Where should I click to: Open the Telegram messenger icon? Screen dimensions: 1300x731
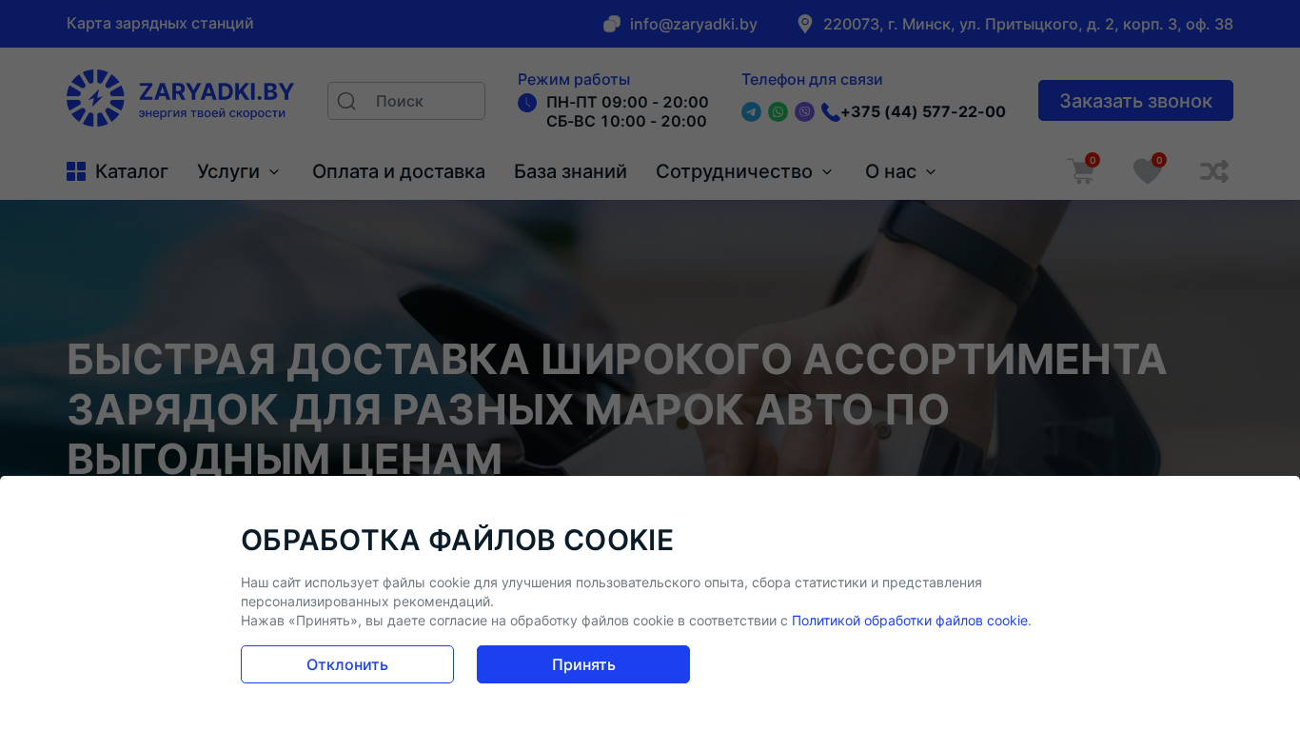tap(751, 112)
